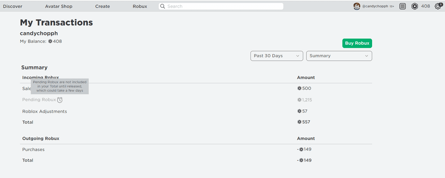Open the Avatar Shop menu item
This screenshot has height=178, width=445.
[x=59, y=6]
